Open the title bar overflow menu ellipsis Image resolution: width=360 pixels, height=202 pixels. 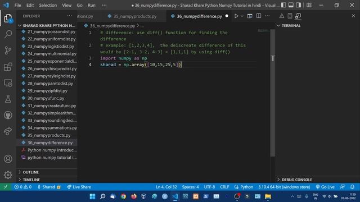[104, 5]
